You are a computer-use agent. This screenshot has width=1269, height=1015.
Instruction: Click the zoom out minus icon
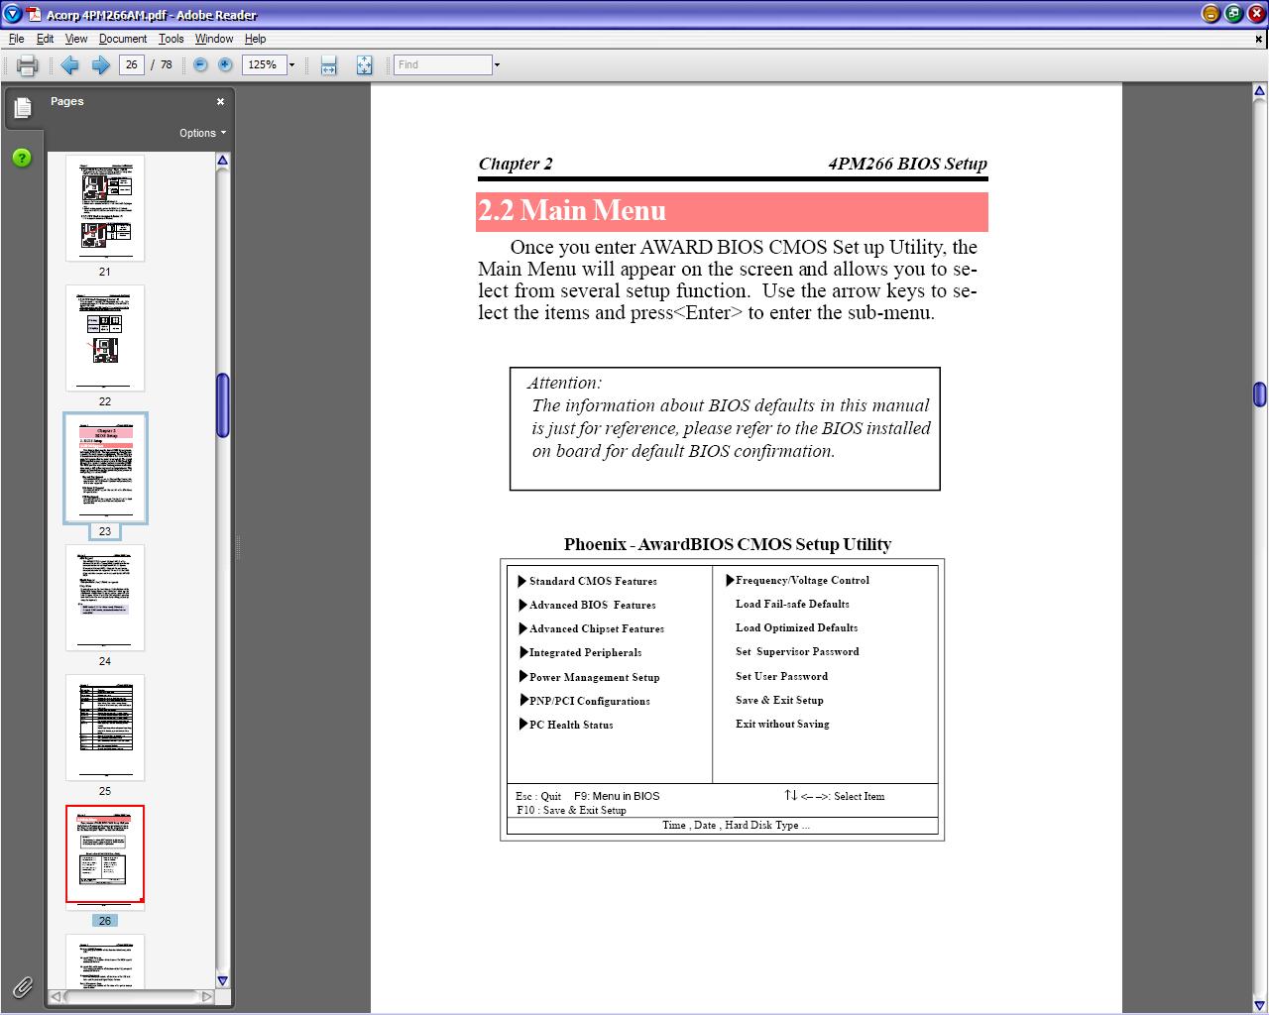[x=200, y=64]
